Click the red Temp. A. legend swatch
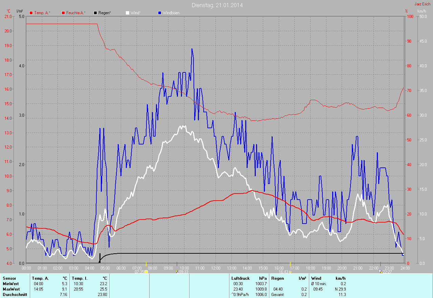 [31, 13]
